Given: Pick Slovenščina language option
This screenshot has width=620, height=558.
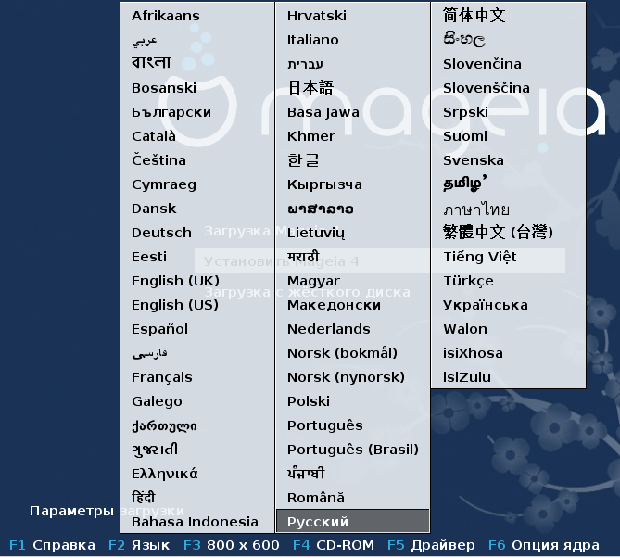Looking at the screenshot, I should 487,88.
